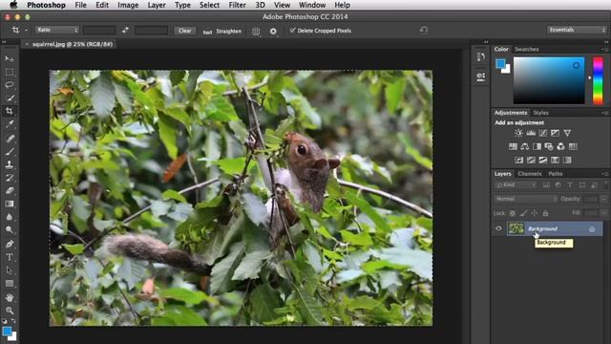
Task: Select the Lasso tool
Action: (x=10, y=85)
